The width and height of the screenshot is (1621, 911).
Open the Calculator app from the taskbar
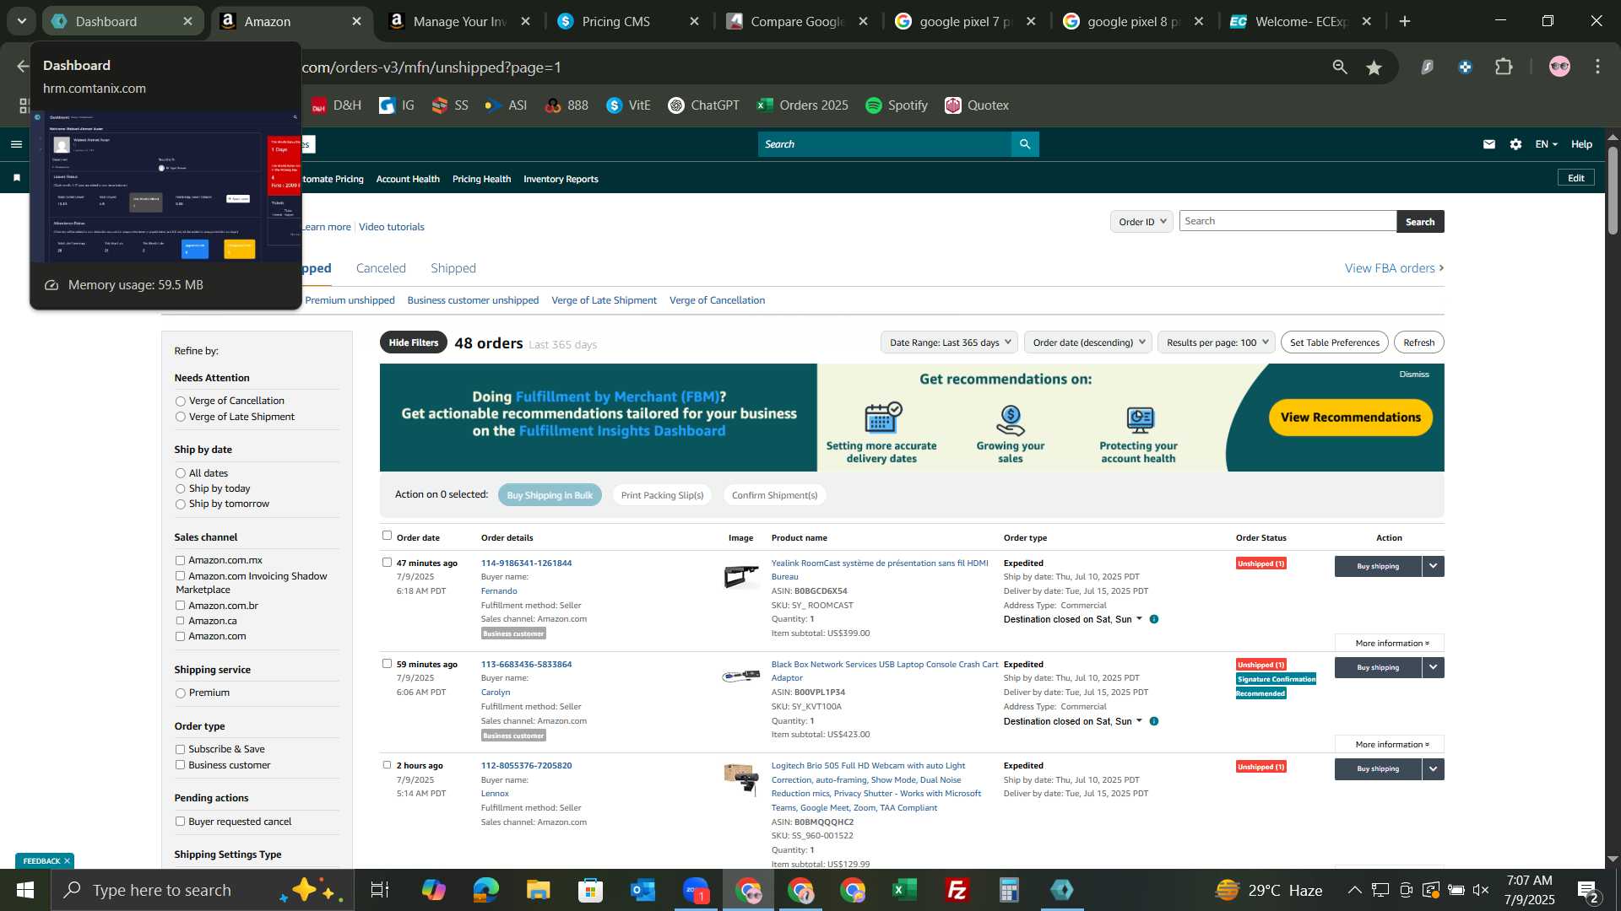pos(1010,890)
